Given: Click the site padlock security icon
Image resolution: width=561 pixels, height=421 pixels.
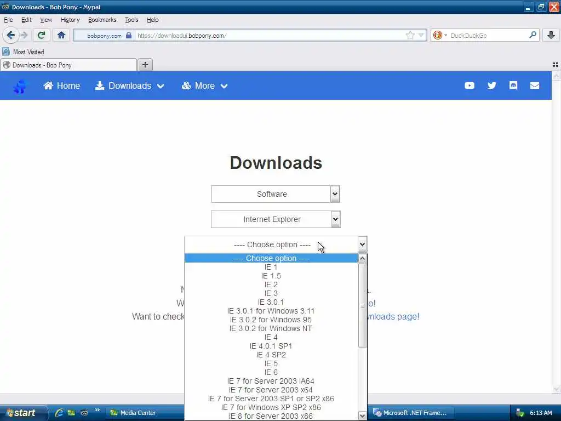Looking at the screenshot, I should (129, 36).
